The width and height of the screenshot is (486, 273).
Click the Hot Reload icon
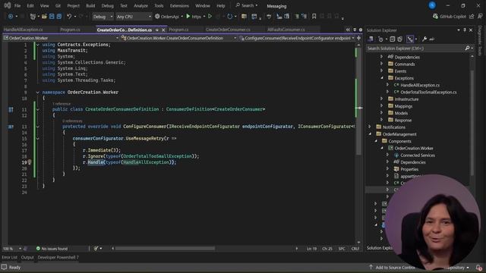[x=229, y=17]
